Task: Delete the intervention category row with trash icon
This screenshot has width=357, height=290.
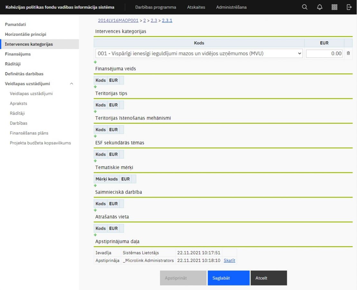Action: 348,53
